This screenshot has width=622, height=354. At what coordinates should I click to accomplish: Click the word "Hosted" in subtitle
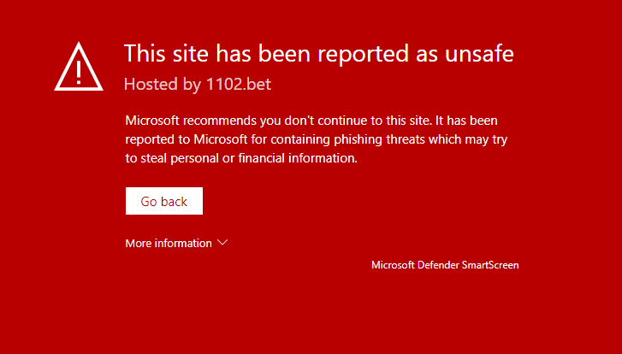coord(148,85)
